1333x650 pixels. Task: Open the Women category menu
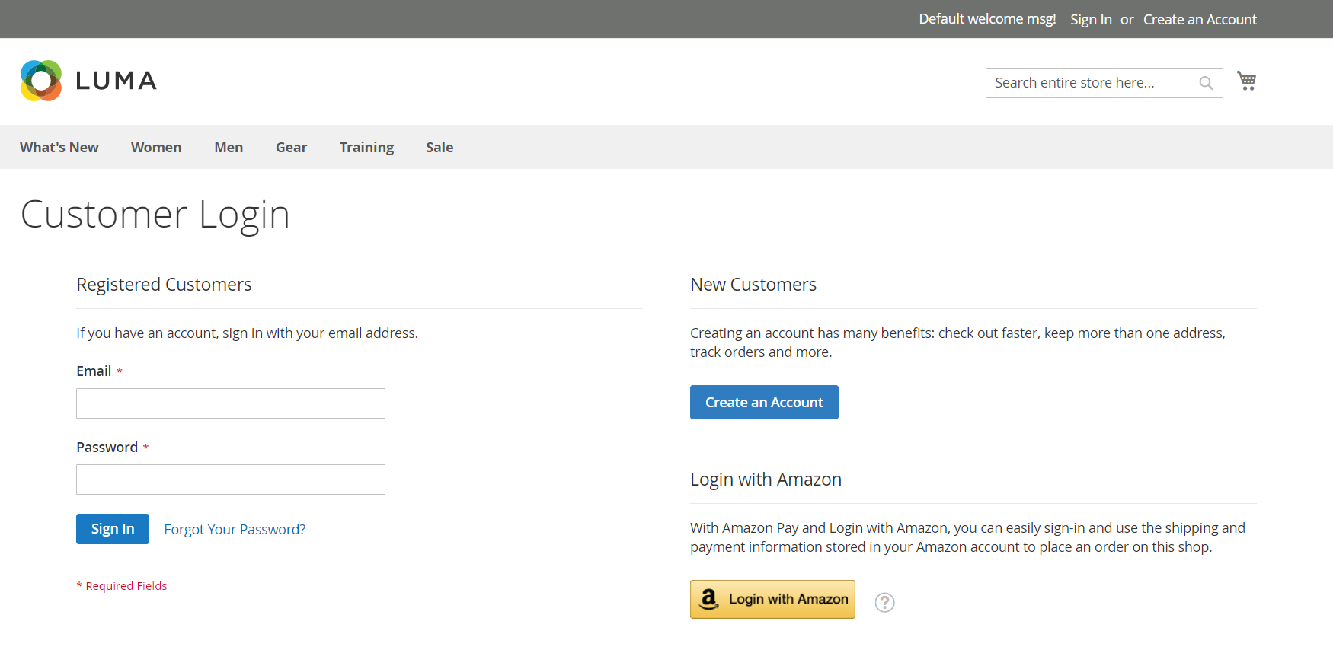pyautogui.click(x=156, y=147)
